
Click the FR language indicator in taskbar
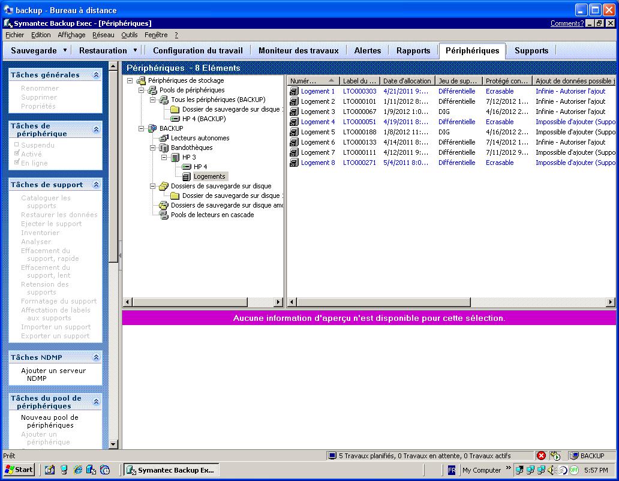pos(452,470)
